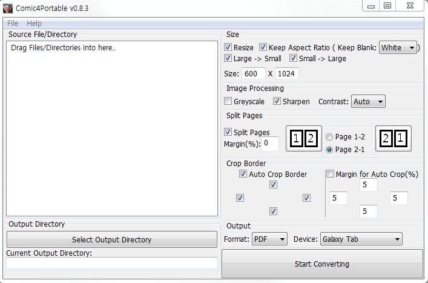
Task: Toggle the top border crop checkbox
Action: click(x=273, y=185)
